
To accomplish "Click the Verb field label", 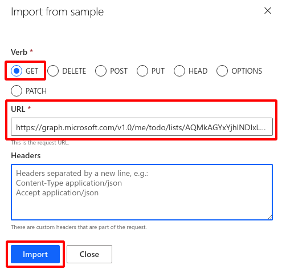I will coord(19,52).
